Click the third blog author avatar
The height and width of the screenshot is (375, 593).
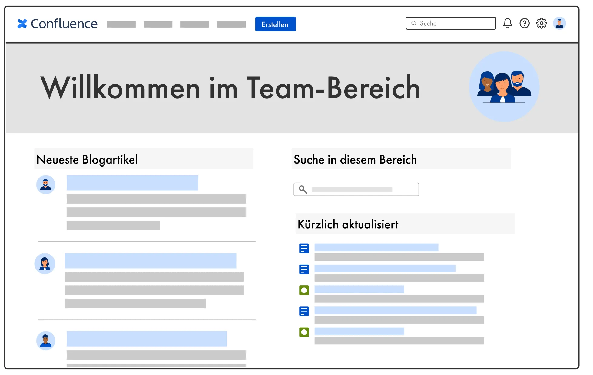[46, 341]
